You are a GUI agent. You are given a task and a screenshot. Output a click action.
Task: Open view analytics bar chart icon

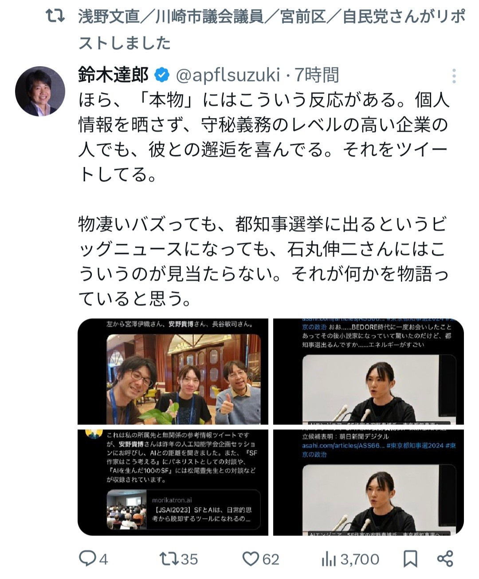(329, 559)
